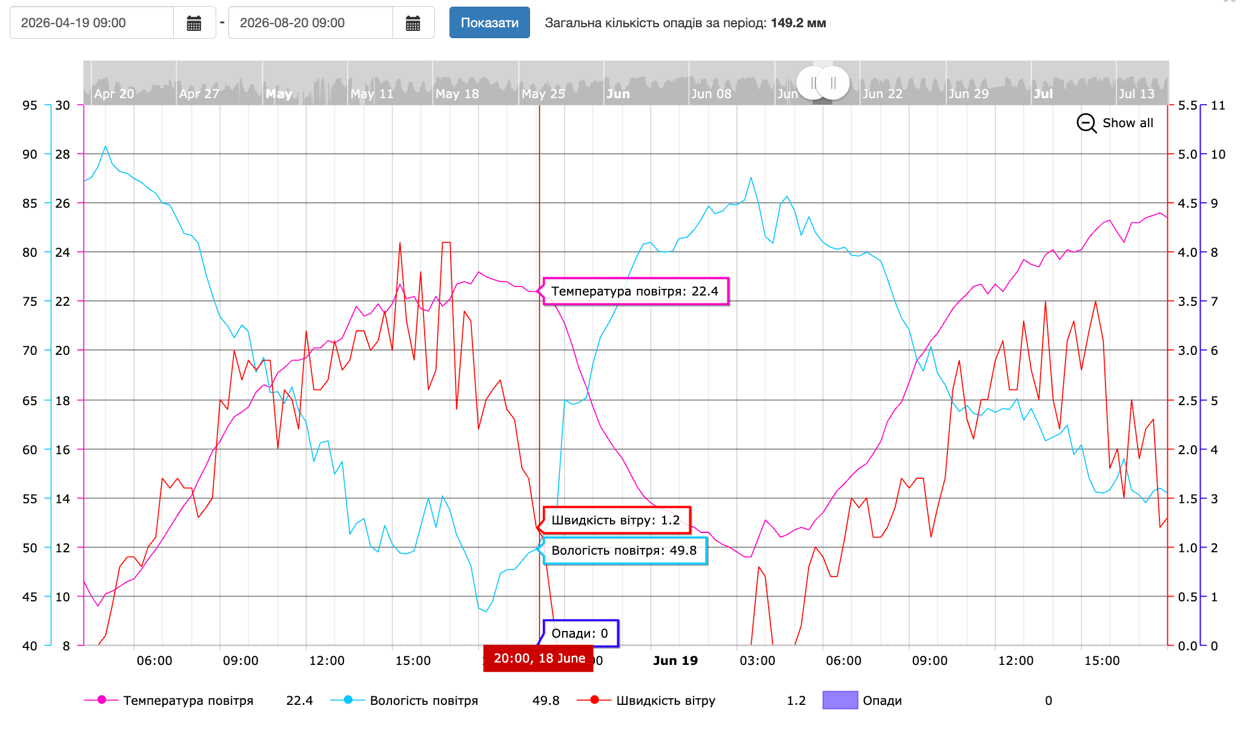The height and width of the screenshot is (740, 1243).
Task: Open the end date calendar picker
Action: pos(413,23)
